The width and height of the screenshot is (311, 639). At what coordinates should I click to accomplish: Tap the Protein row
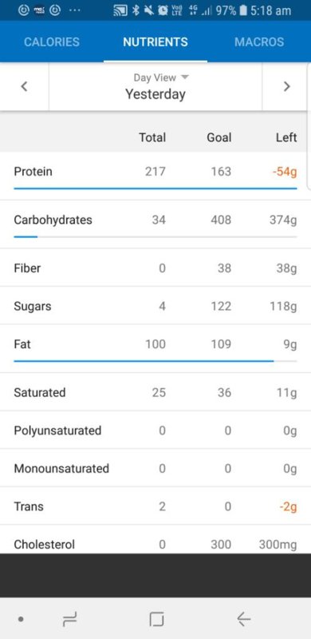[x=155, y=176]
